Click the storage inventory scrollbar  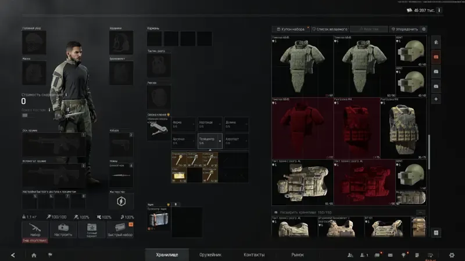coord(429,152)
